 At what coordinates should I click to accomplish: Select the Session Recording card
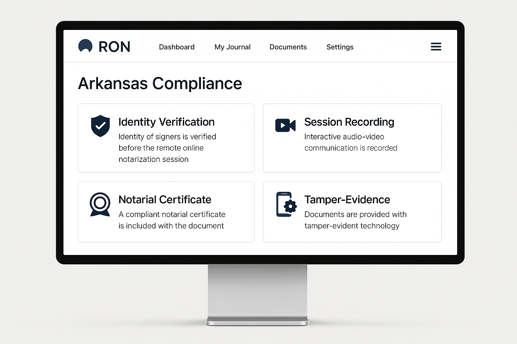pyautogui.click(x=352, y=138)
